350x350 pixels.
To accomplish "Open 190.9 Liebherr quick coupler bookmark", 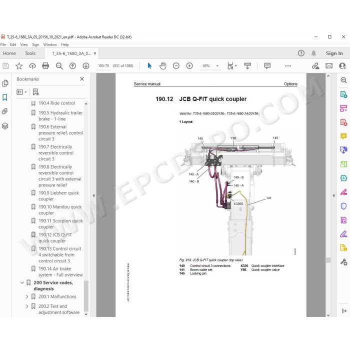I will pyautogui.click(x=58, y=196).
